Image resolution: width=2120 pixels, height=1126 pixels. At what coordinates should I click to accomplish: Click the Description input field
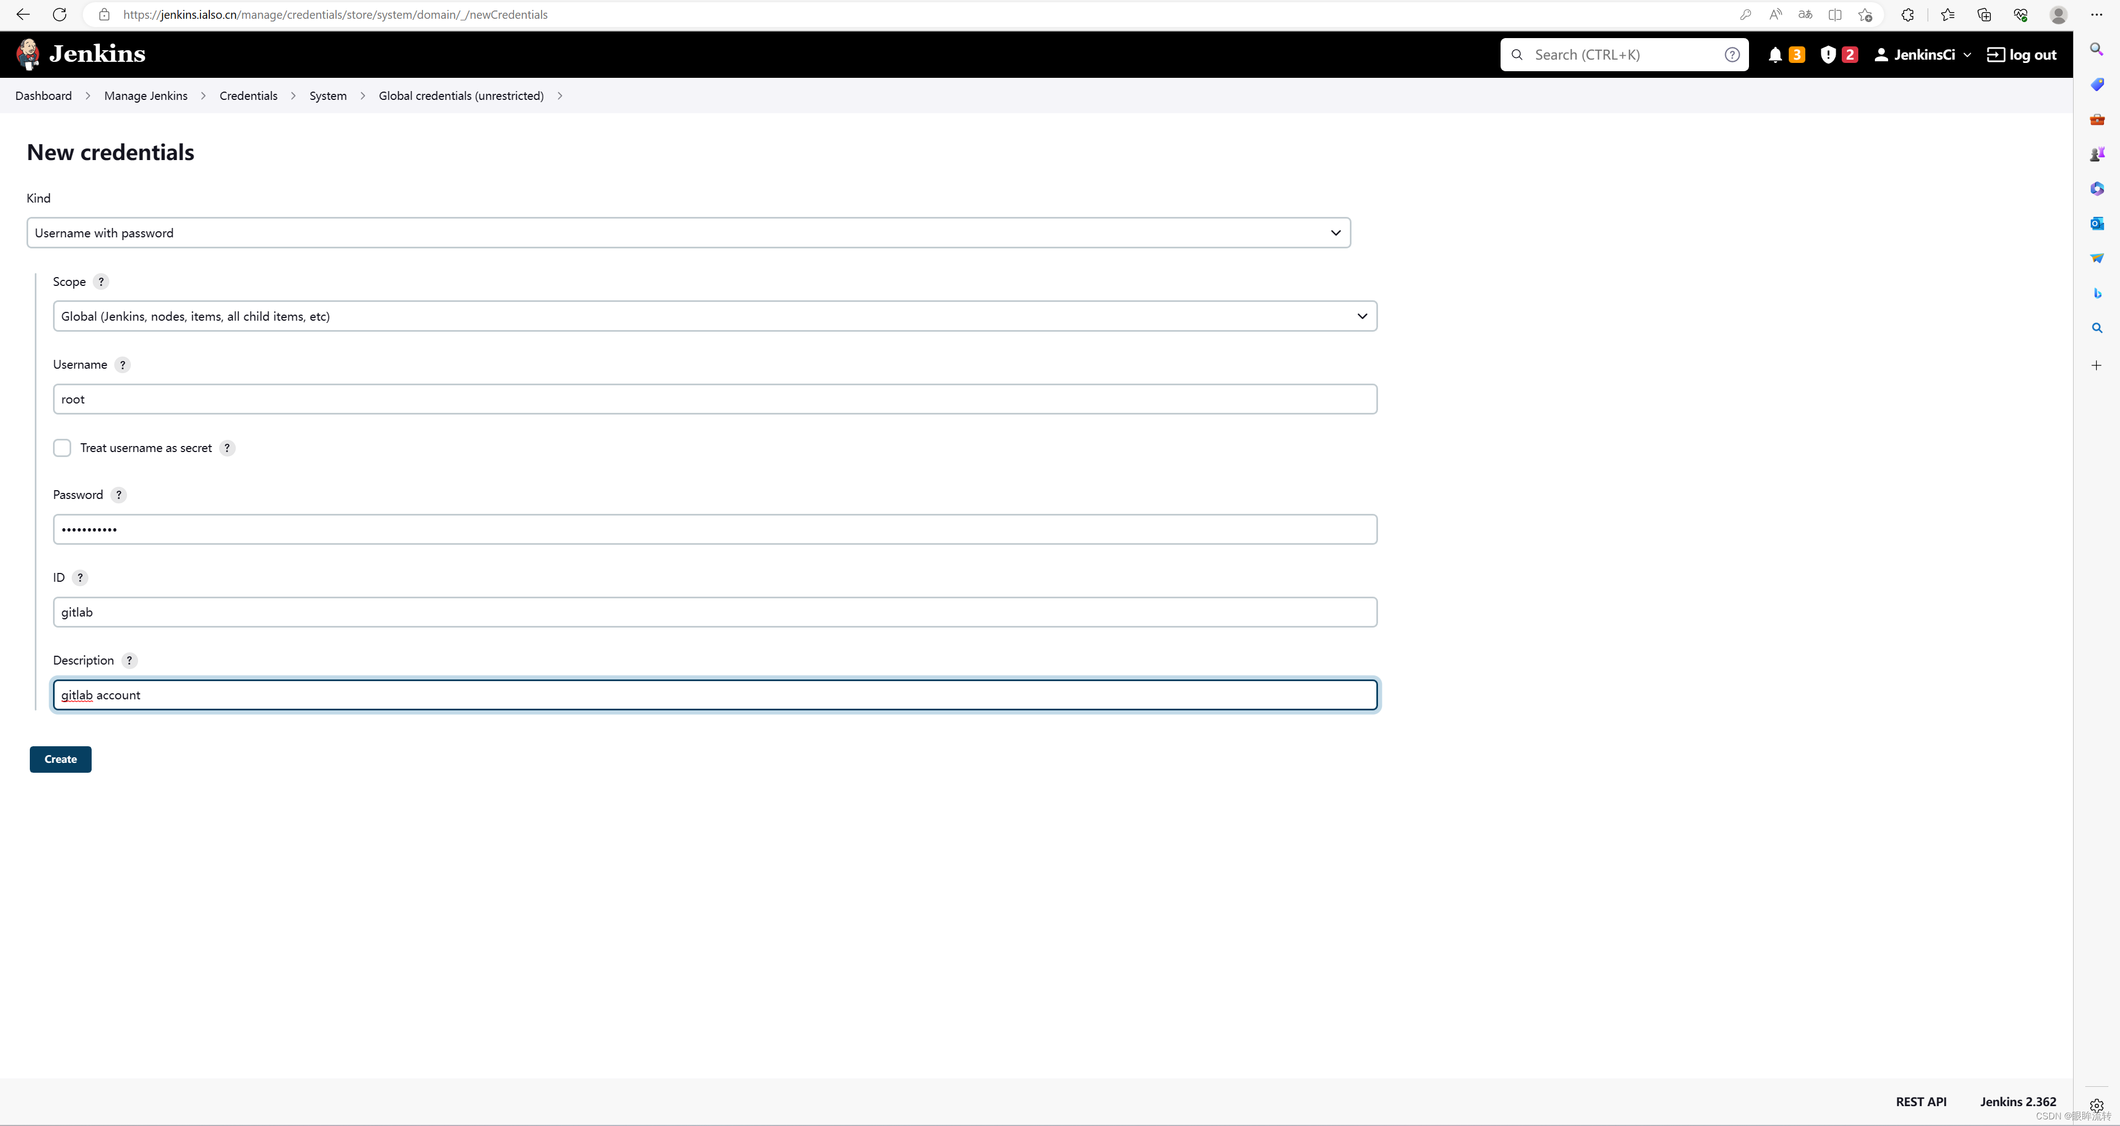point(714,695)
